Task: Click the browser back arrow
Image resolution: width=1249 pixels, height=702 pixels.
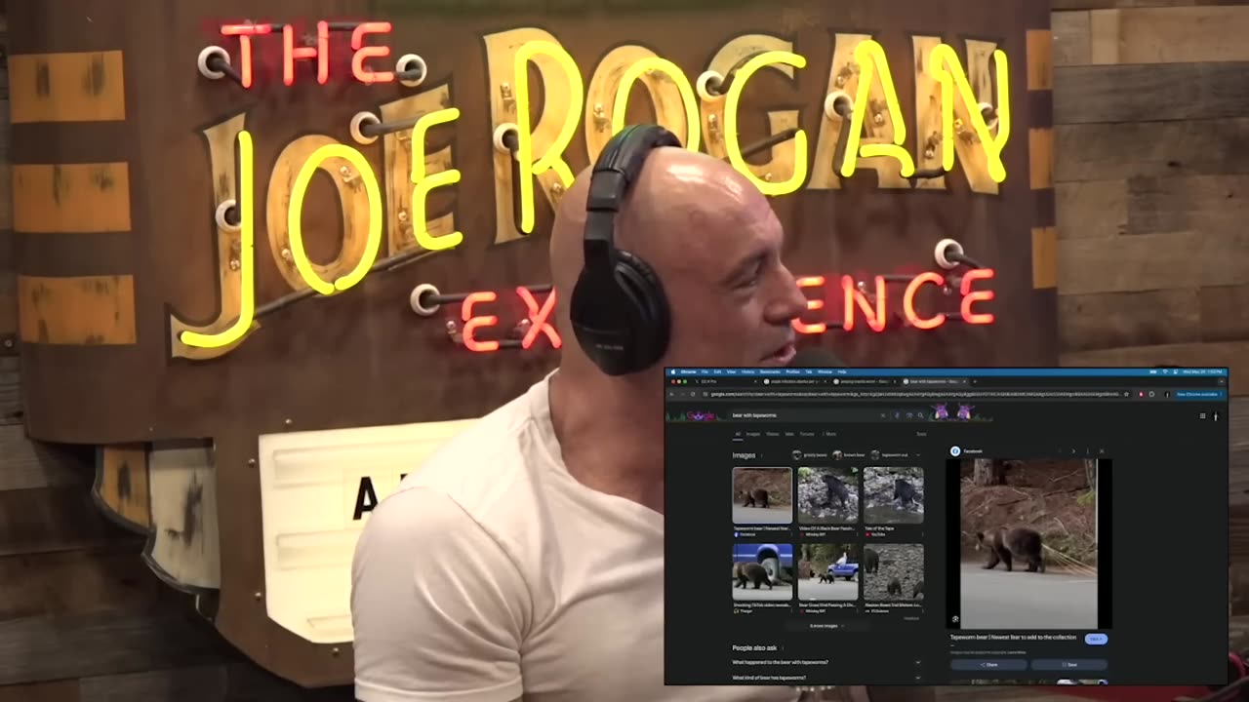Action: click(x=671, y=394)
